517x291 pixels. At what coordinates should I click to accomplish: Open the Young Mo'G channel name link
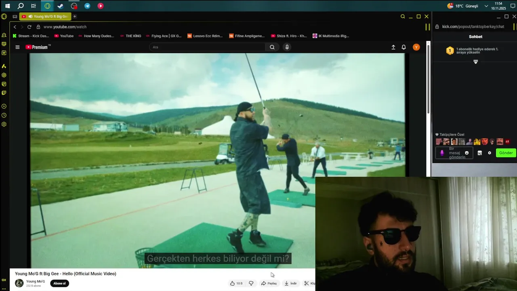(36, 281)
